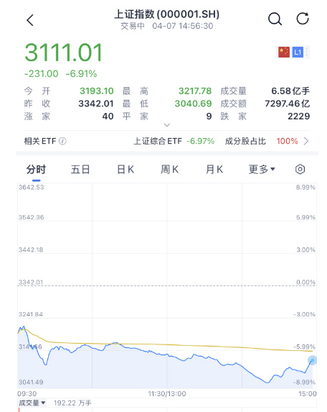The width and height of the screenshot is (327, 412).
Task: Tap the China flag market icon
Action: coord(284,52)
